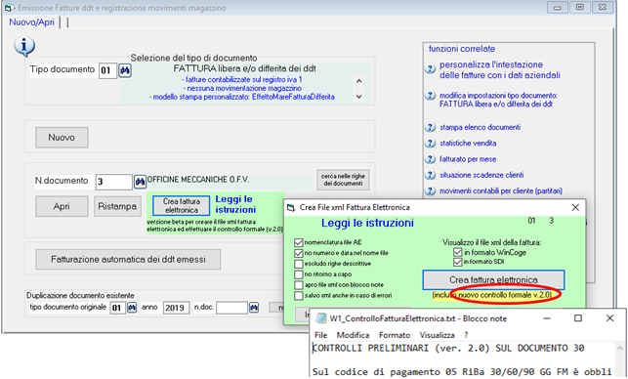Click large Crea fattura elettronica button in dialog

click(x=493, y=279)
